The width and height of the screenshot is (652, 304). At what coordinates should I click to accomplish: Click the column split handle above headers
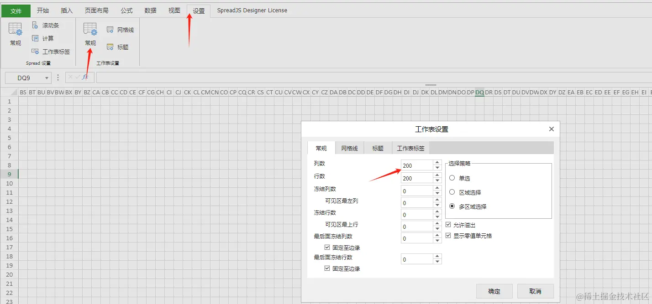431,85
